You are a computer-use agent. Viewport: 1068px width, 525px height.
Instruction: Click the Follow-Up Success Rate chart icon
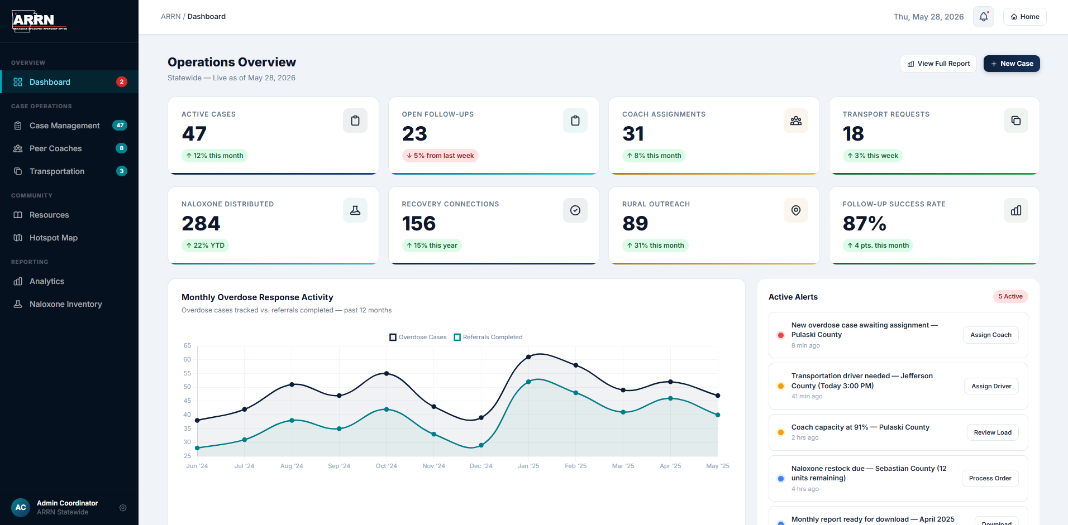click(1016, 210)
